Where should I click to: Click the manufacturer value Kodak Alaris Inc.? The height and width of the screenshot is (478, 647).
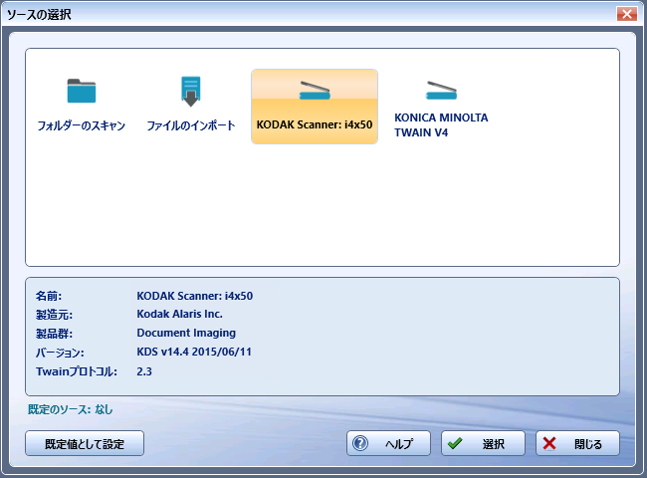[x=179, y=314]
